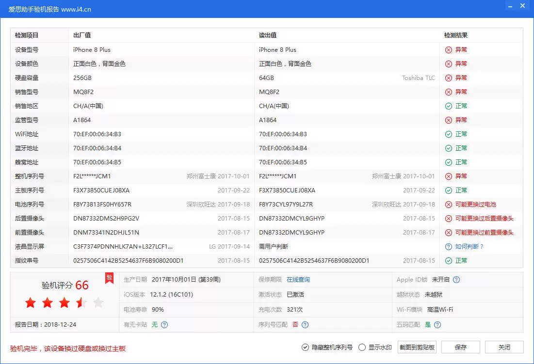Viewport: 534px width, 364px height.
Task: Click the red X icon in 后置摄像头 row
Action: 449,219
